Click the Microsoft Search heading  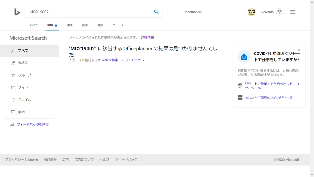28,38
